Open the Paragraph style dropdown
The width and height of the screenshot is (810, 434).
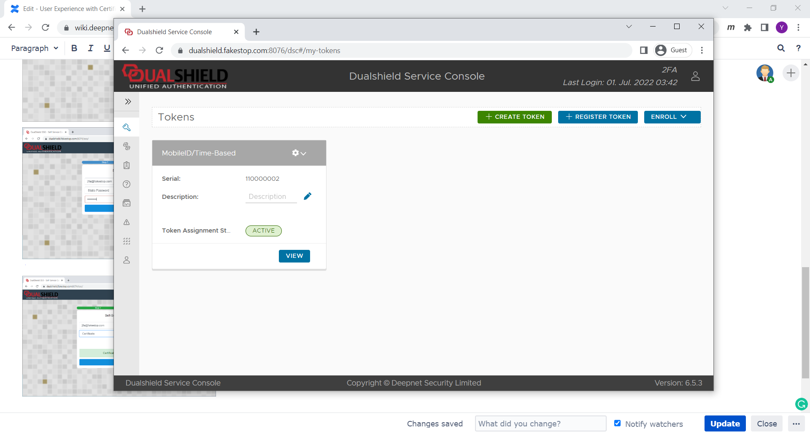pos(35,48)
